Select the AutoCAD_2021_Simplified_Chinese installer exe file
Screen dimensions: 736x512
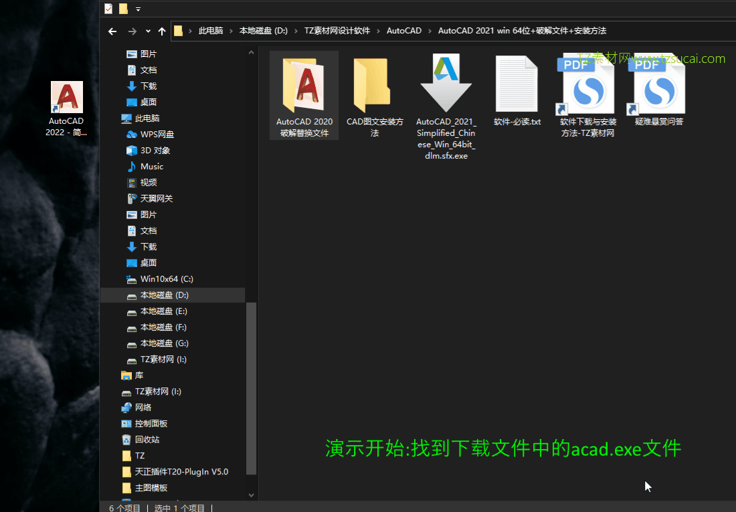pyautogui.click(x=446, y=106)
